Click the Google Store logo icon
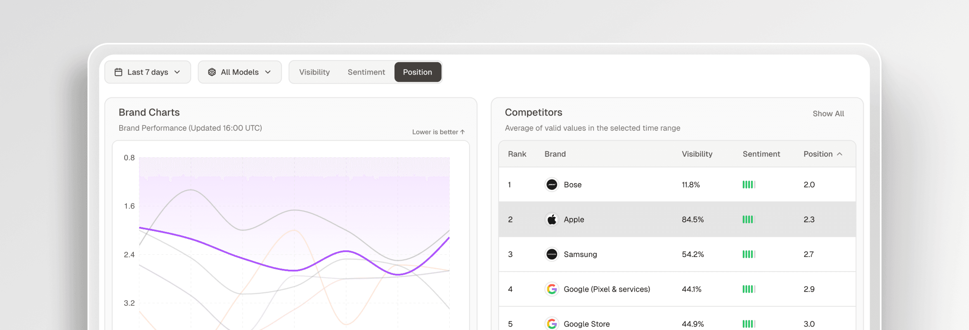 coord(551,324)
